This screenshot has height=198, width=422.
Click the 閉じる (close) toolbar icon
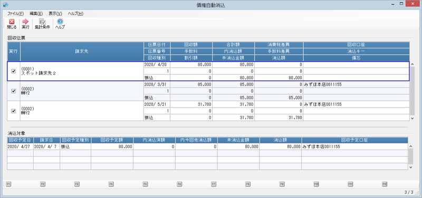tap(12, 24)
